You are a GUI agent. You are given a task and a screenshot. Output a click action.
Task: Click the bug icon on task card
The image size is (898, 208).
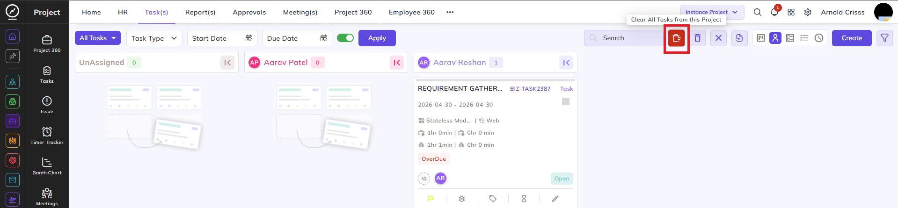pos(461,199)
